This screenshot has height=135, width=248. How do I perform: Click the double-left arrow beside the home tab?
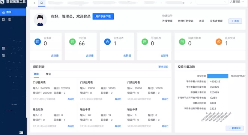pyautogui.click(x=34, y=3)
